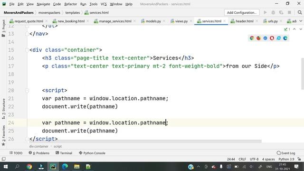The height and width of the screenshot is (171, 304).
Task: Click read-only lock icon in status bar
Action: pyautogui.click(x=299, y=159)
